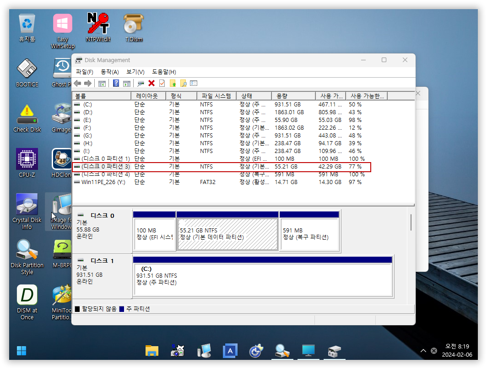Click the Windows Start button
The image size is (487, 369).
(22, 351)
